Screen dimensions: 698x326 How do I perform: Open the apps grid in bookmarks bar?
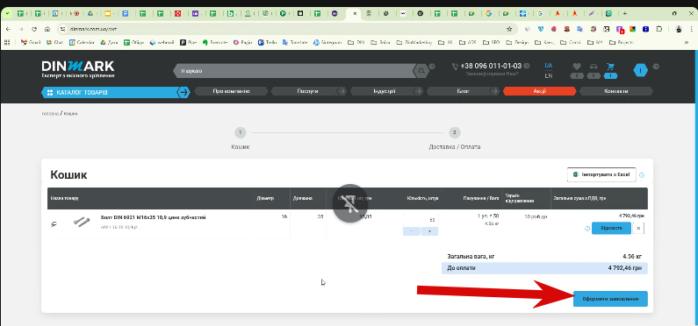click(7, 43)
